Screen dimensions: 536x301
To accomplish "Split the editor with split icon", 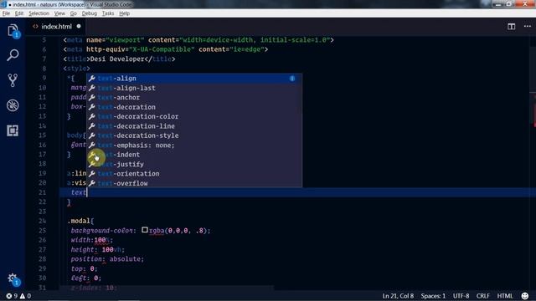I will pyautogui.click(x=511, y=27).
